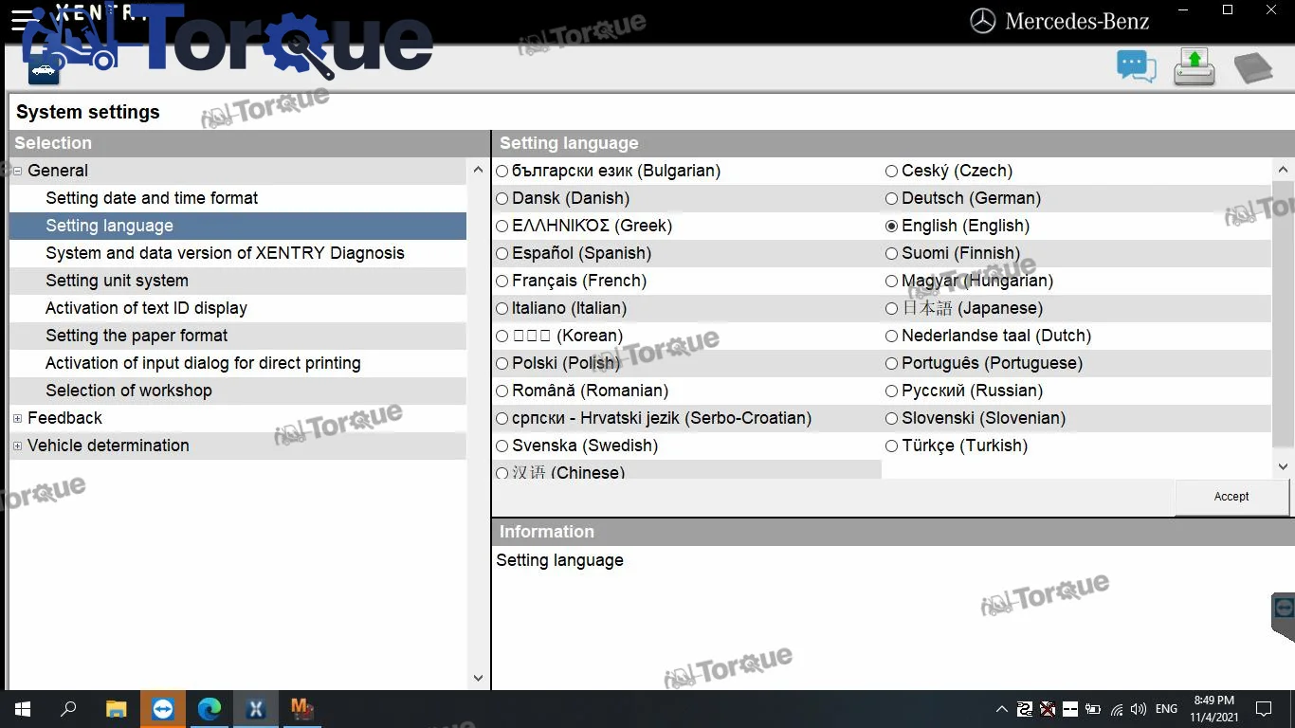Screen dimensions: 1295x728
Task: Select Suomi (Finnish) radio button
Action: (892, 254)
